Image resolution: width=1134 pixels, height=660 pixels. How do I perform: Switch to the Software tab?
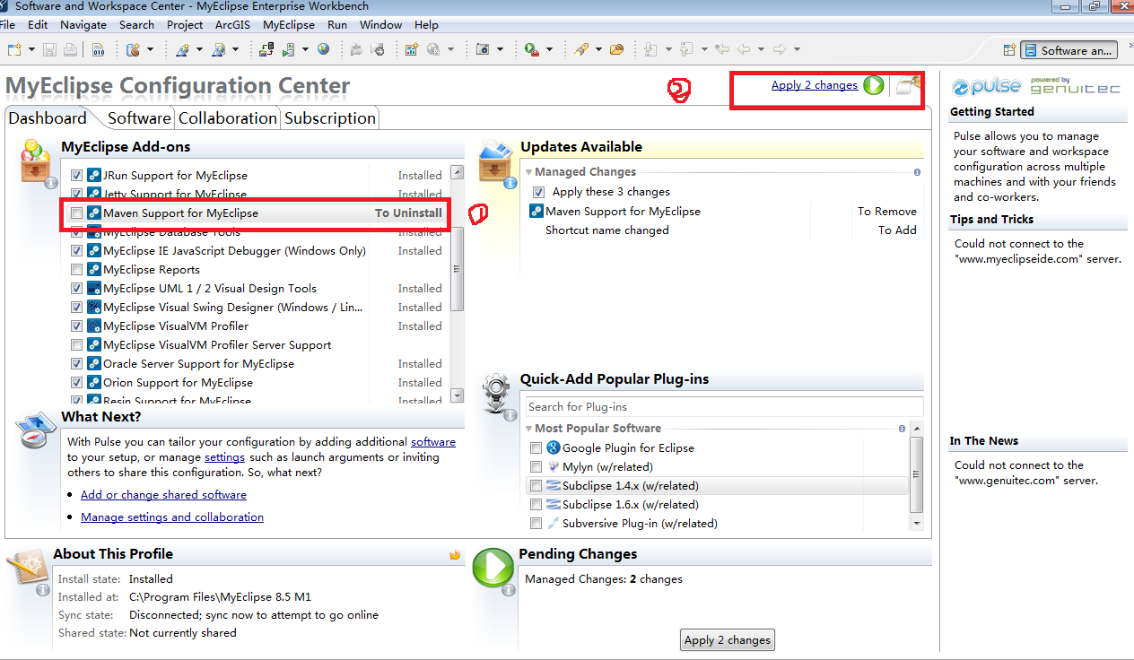(139, 118)
